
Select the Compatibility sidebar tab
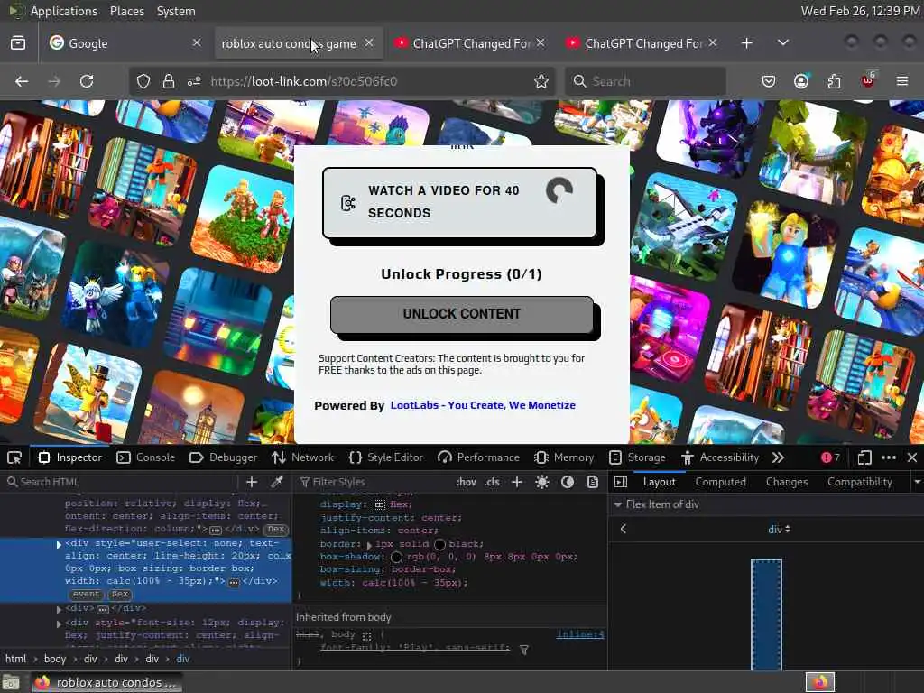[860, 482]
